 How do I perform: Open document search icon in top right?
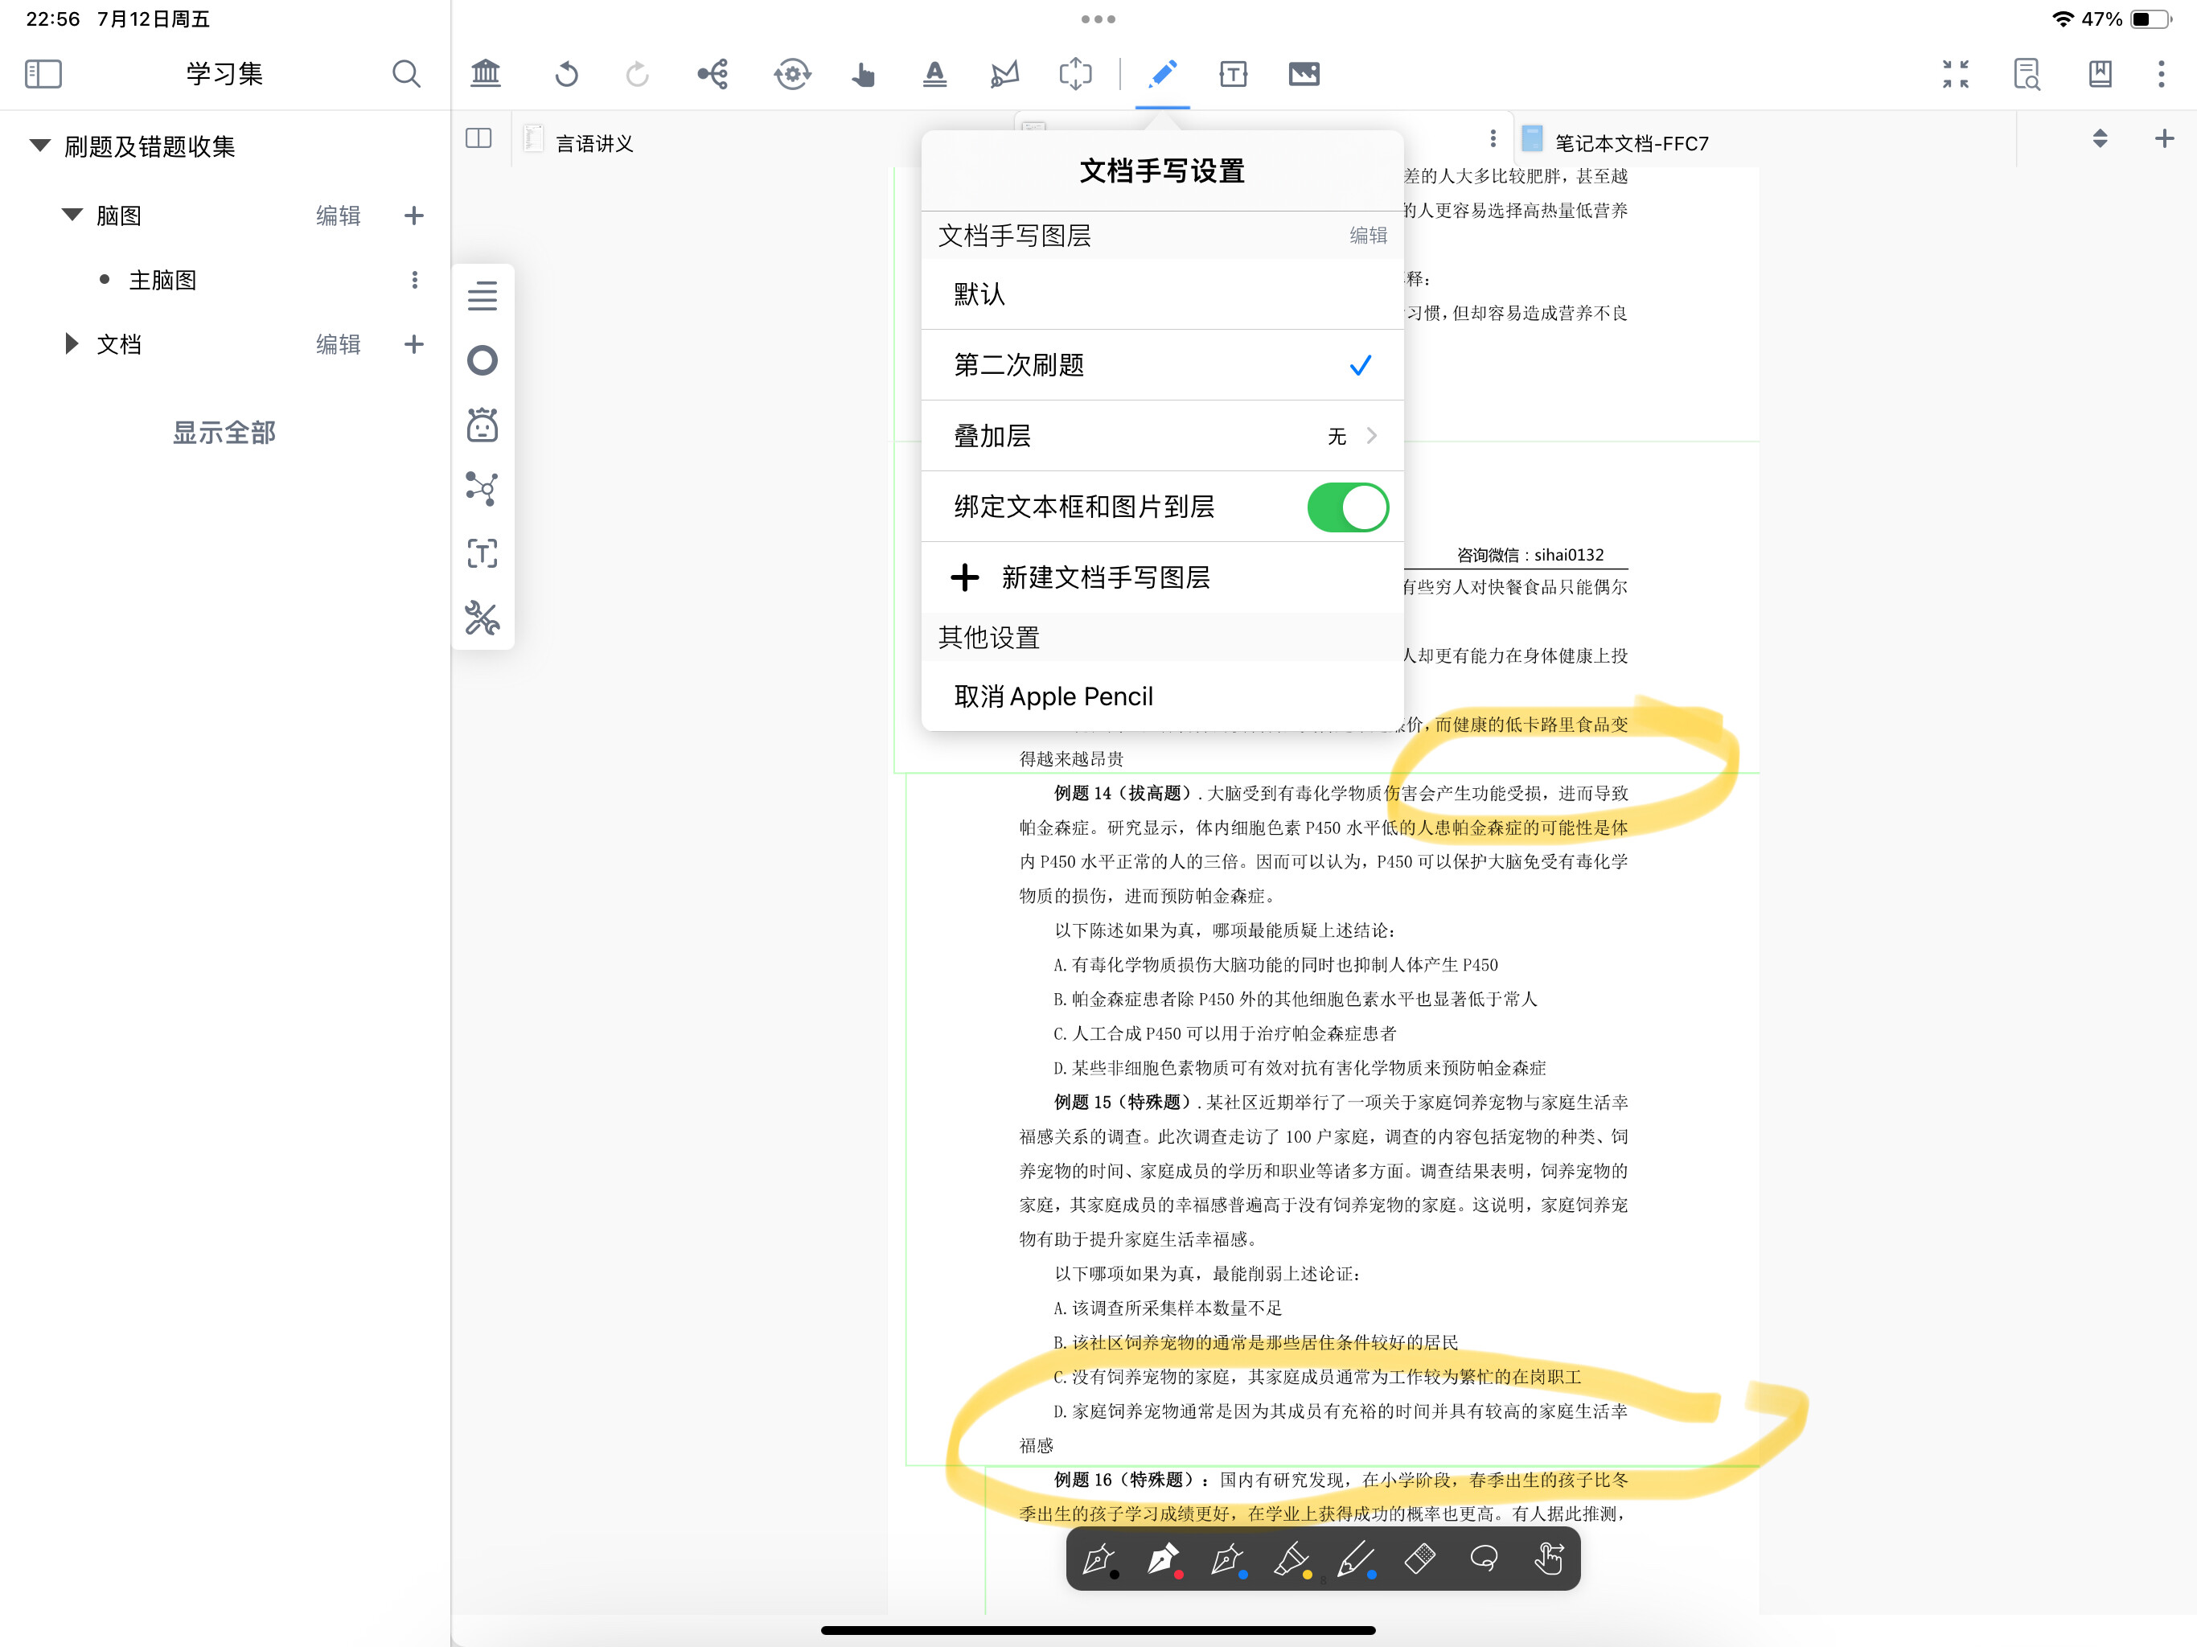(2027, 73)
